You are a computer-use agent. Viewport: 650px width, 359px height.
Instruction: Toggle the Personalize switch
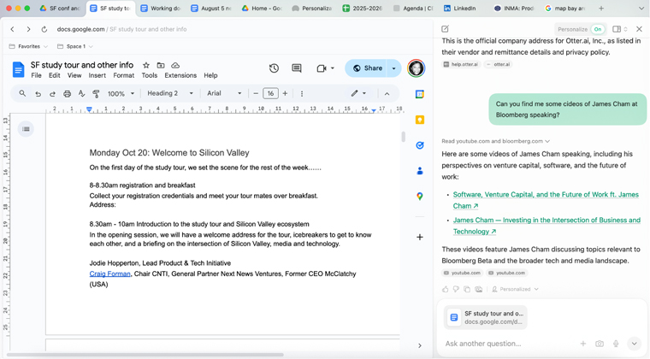click(597, 29)
